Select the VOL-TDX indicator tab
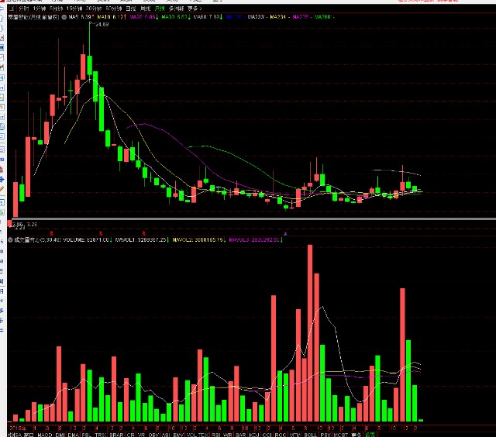This screenshot has width=496, height=437. tap(198, 435)
